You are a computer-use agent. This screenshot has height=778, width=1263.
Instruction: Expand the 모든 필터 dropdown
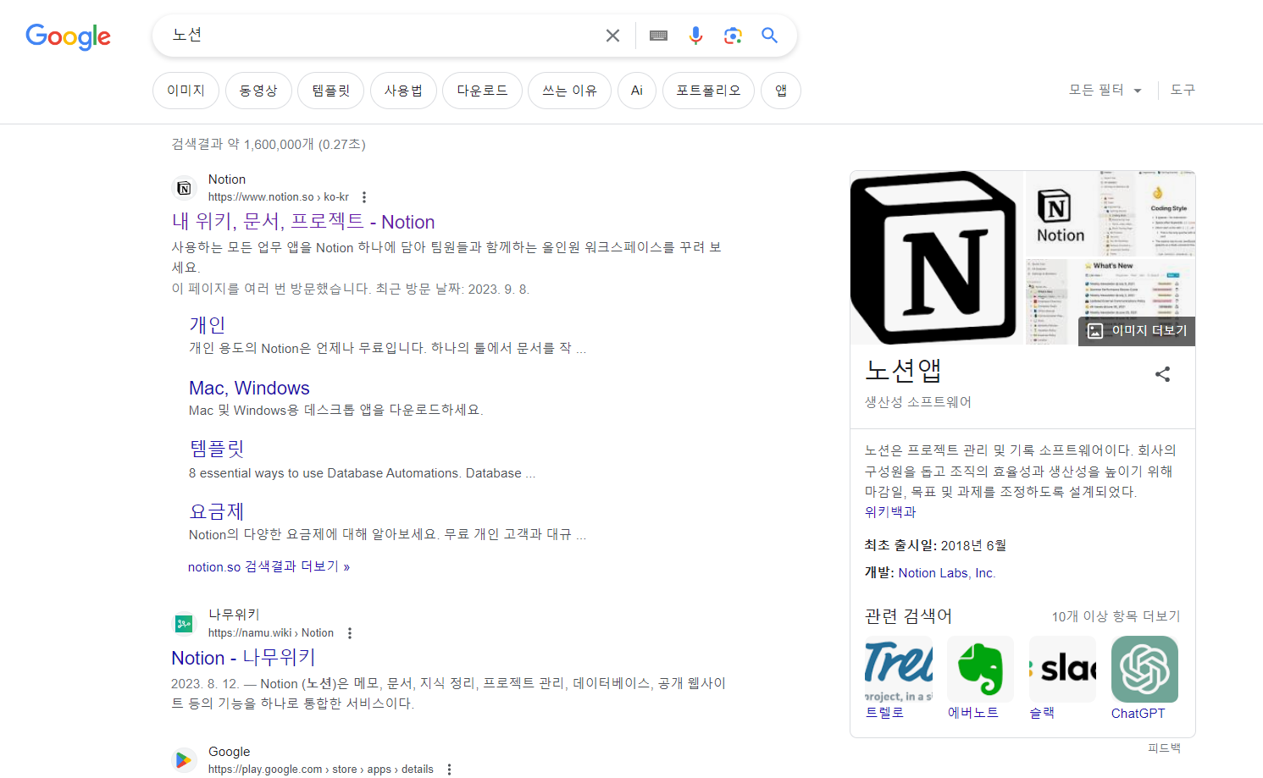click(1105, 90)
